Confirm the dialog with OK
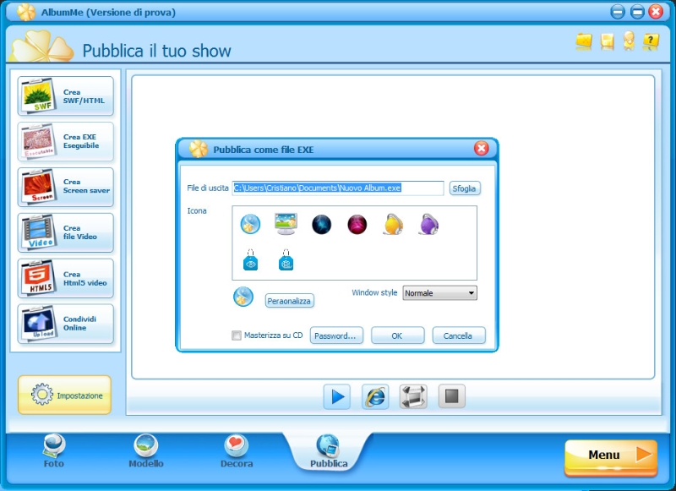Viewport: 676px width, 491px height. click(397, 336)
